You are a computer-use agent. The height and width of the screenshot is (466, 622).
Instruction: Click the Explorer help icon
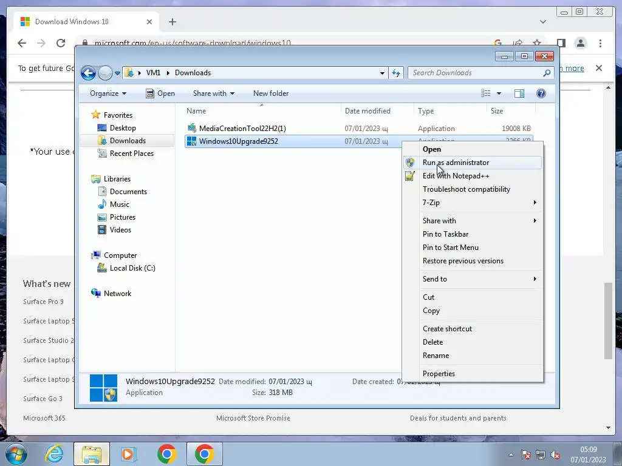541,93
